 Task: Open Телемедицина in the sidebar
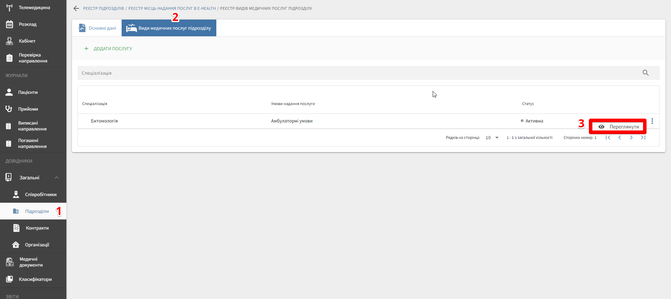34,8
